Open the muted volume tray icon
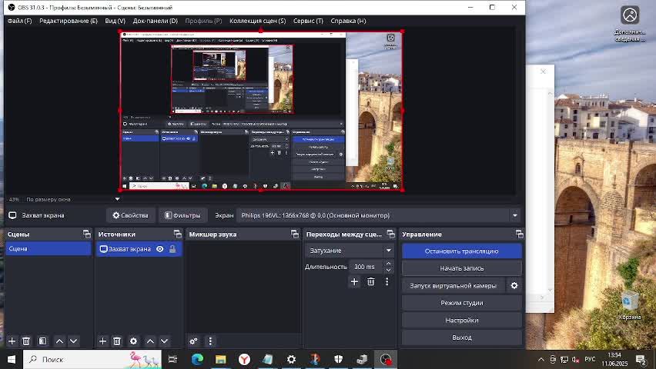The width and height of the screenshot is (656, 369). 576,359
